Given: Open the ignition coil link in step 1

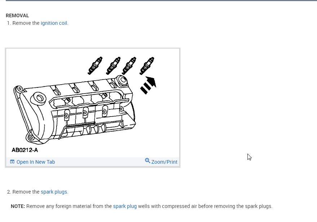Looking at the screenshot, I should [x=54, y=23].
